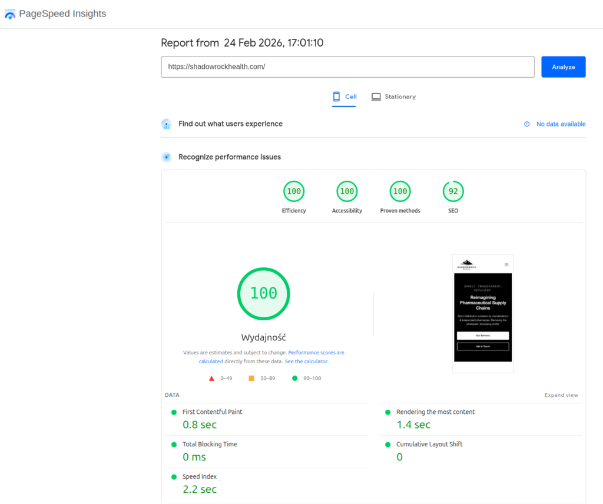Image resolution: width=603 pixels, height=504 pixels.
Task: Open the See the calculator link
Action: point(306,362)
